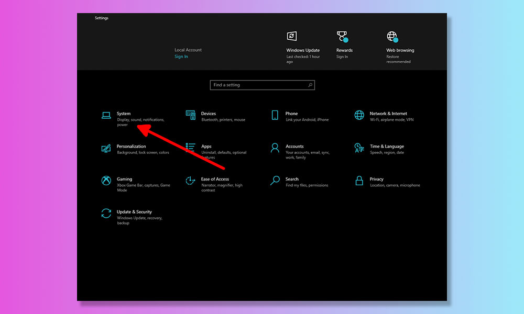Click the Windows Update header label

tap(303, 50)
